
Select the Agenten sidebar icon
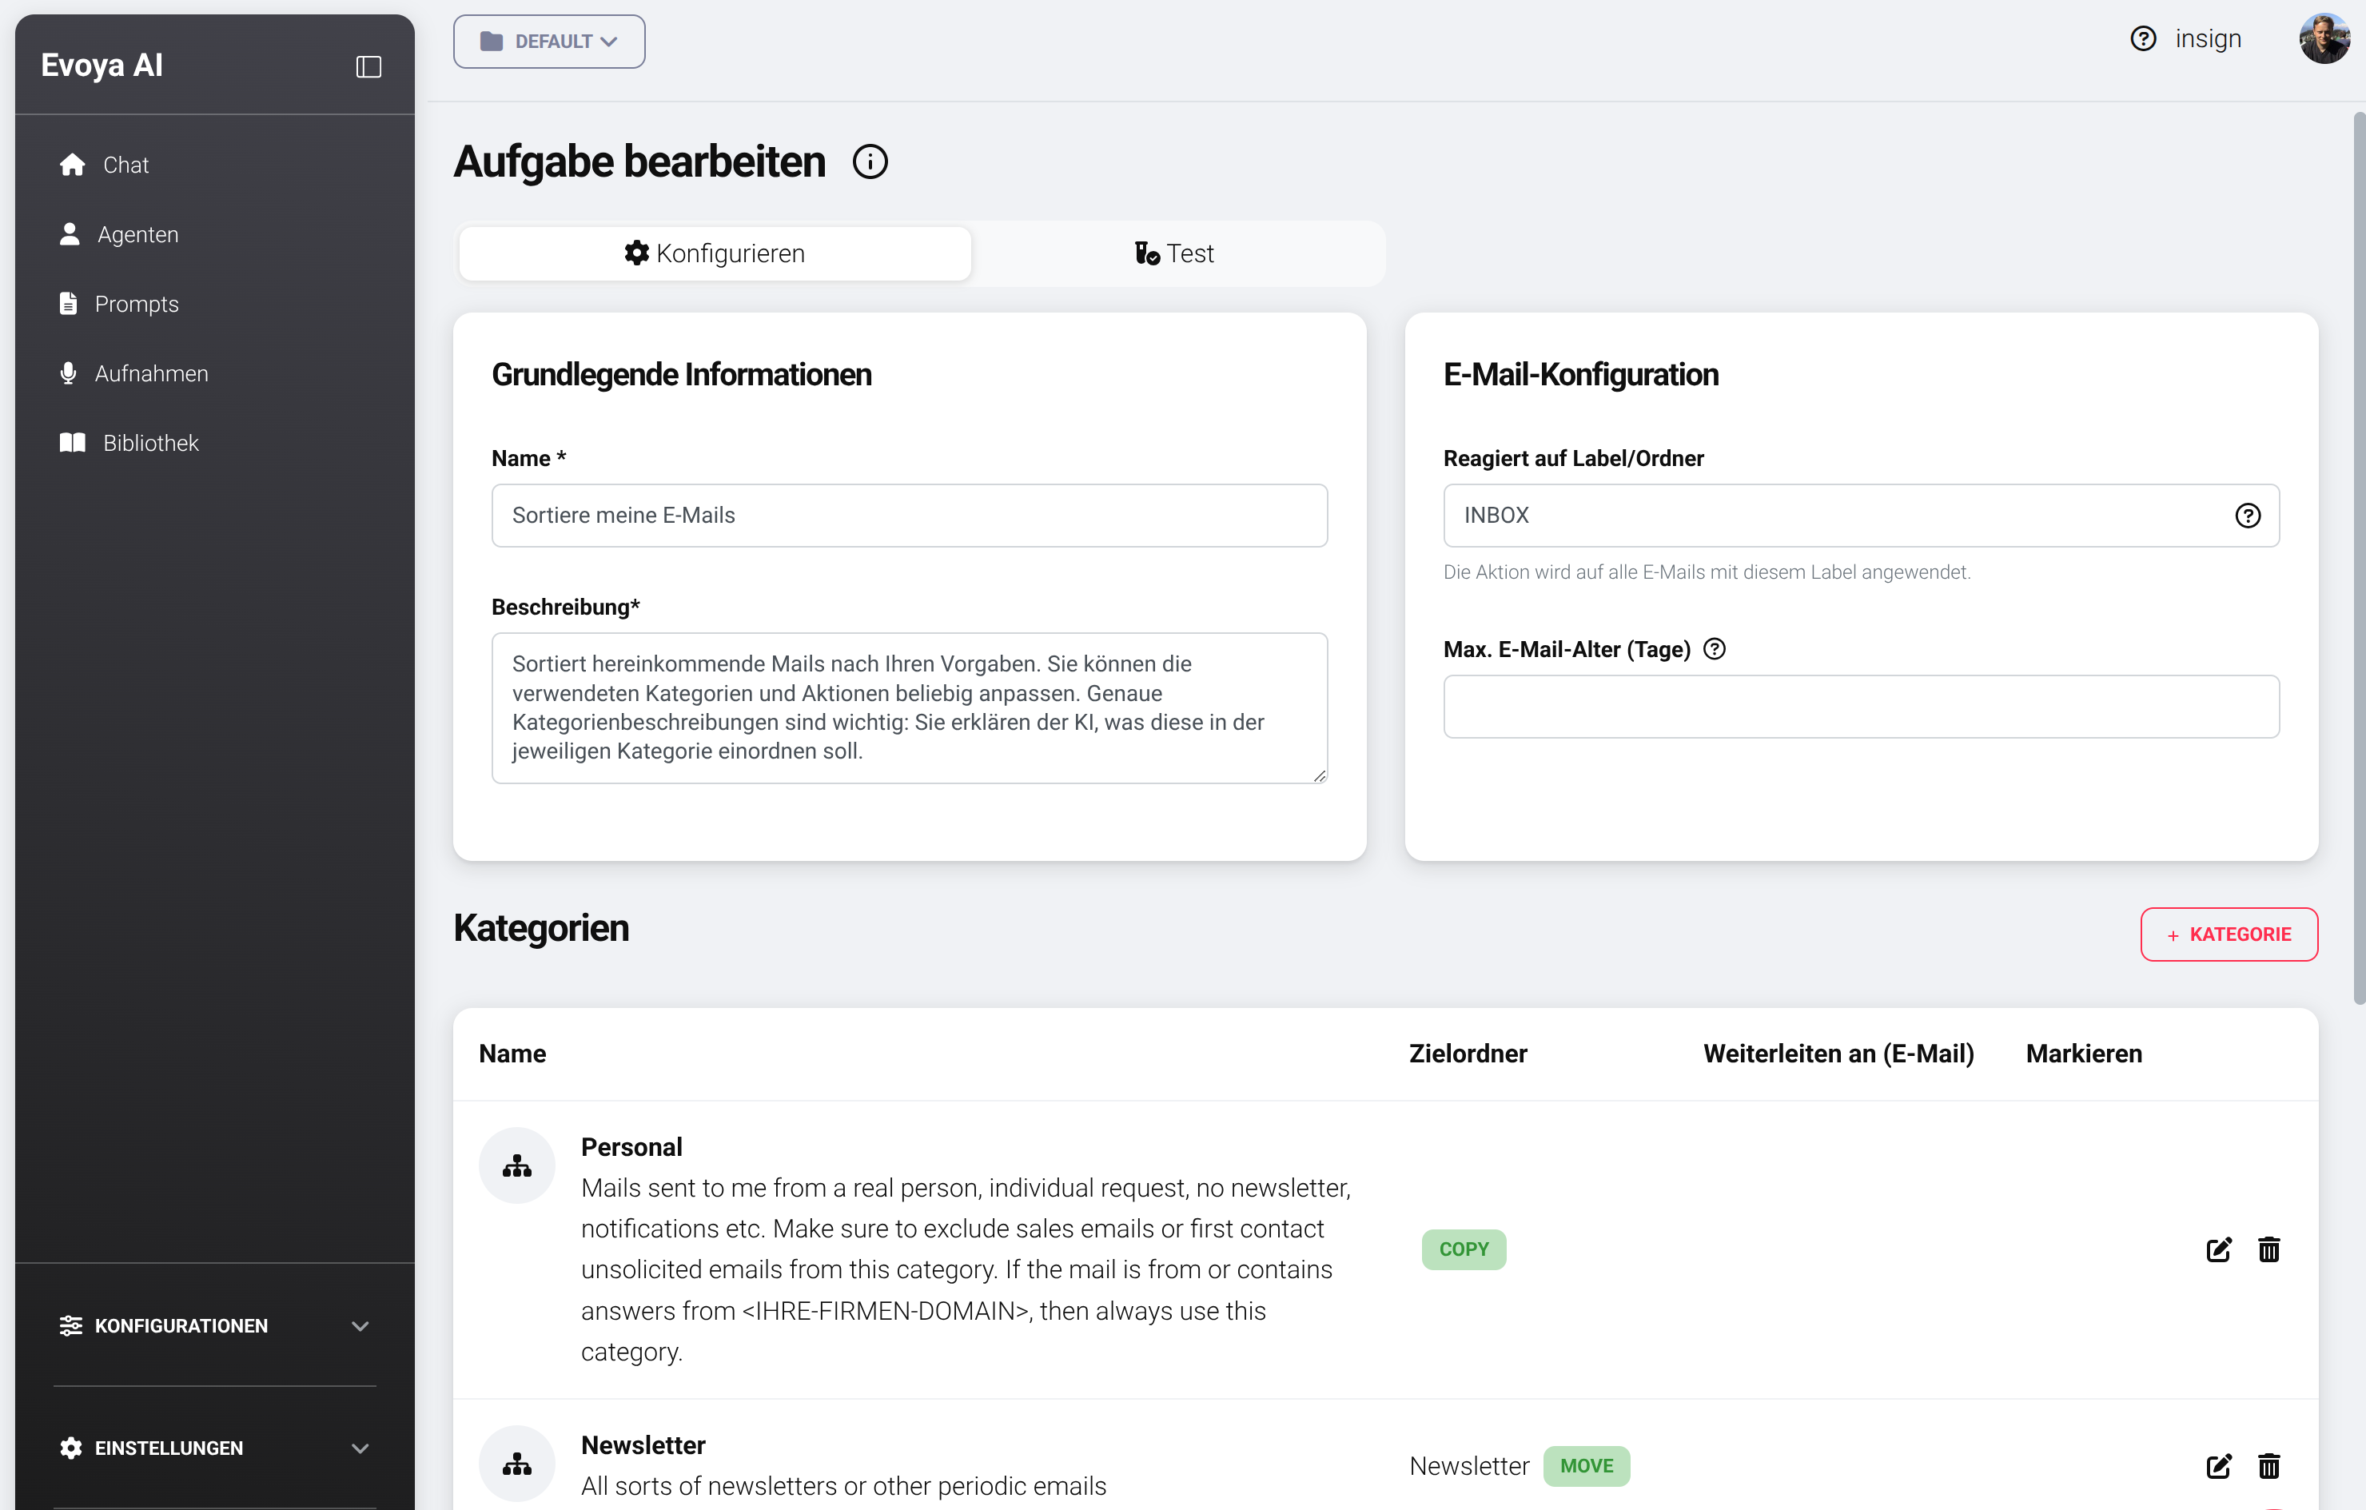click(x=70, y=234)
